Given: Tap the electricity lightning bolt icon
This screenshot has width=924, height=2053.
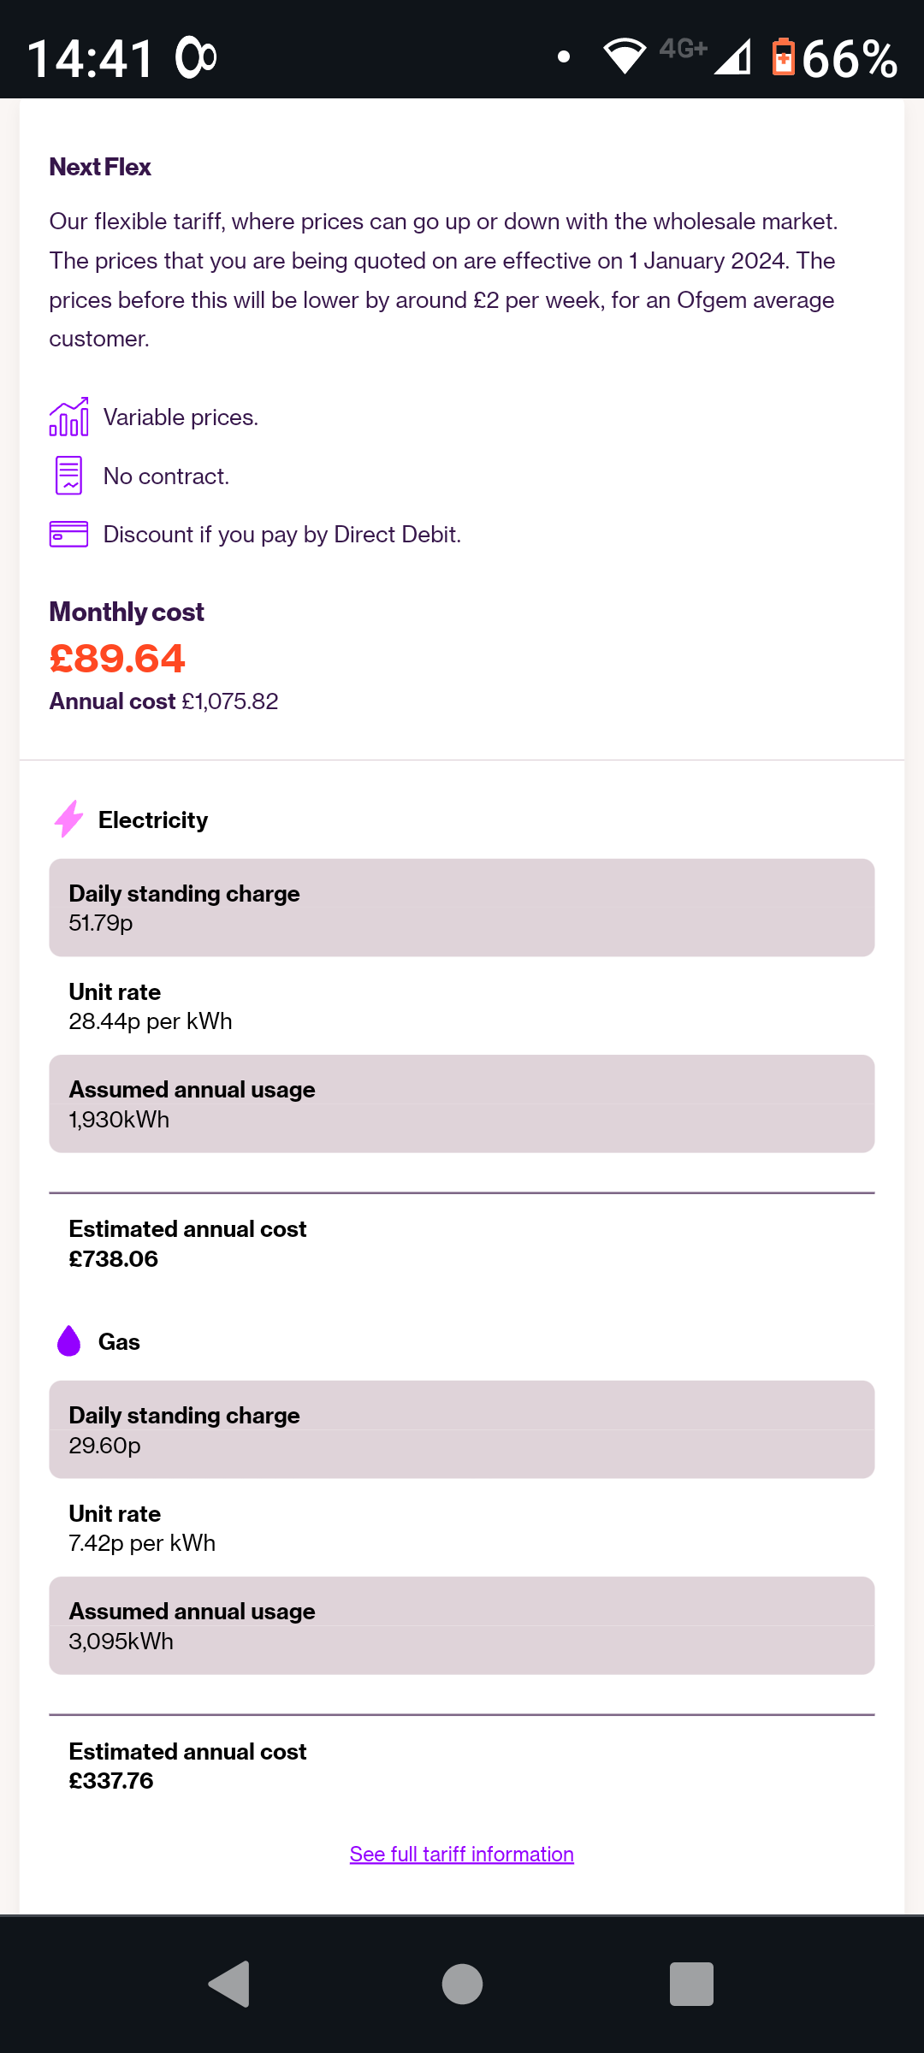Looking at the screenshot, I should pyautogui.click(x=68, y=819).
